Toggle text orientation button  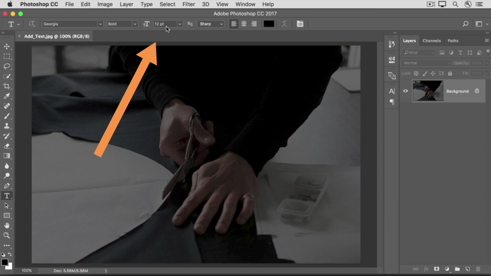click(32, 24)
